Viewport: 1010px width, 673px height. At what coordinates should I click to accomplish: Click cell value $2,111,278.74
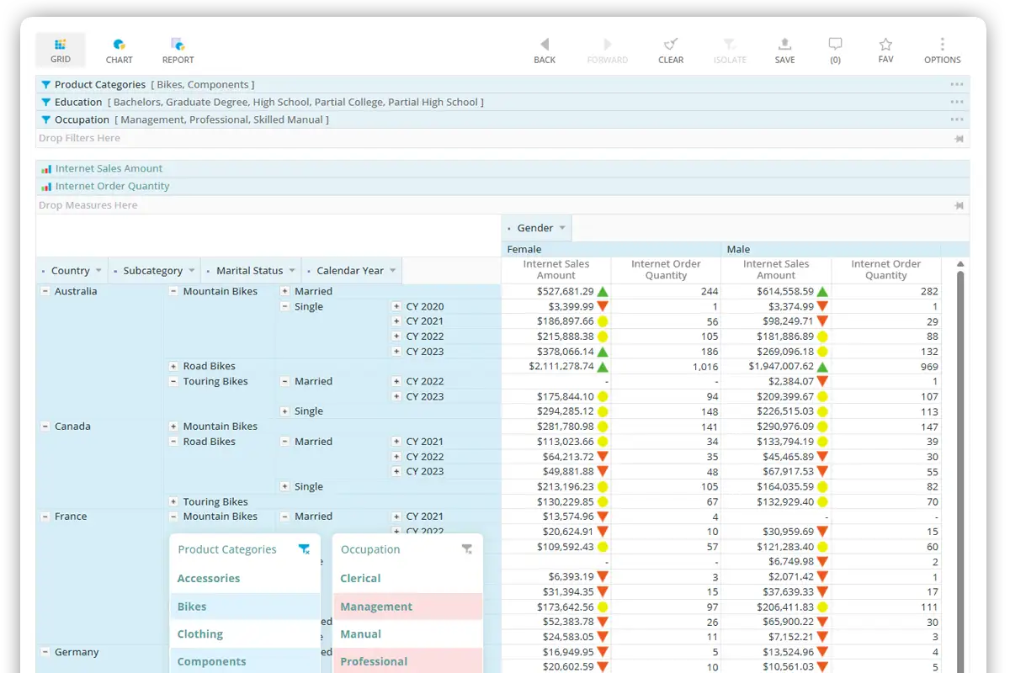point(561,367)
